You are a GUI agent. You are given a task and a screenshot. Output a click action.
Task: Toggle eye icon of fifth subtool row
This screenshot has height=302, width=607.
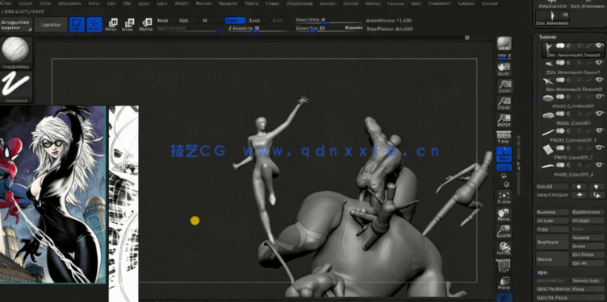click(x=599, y=114)
